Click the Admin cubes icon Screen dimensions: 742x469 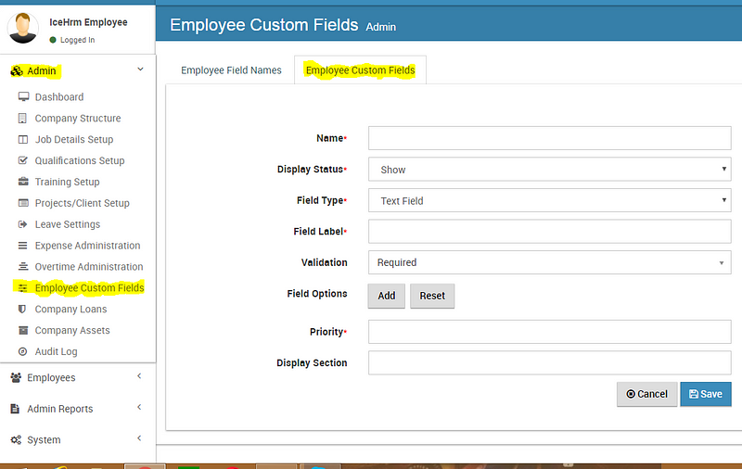pyautogui.click(x=17, y=71)
